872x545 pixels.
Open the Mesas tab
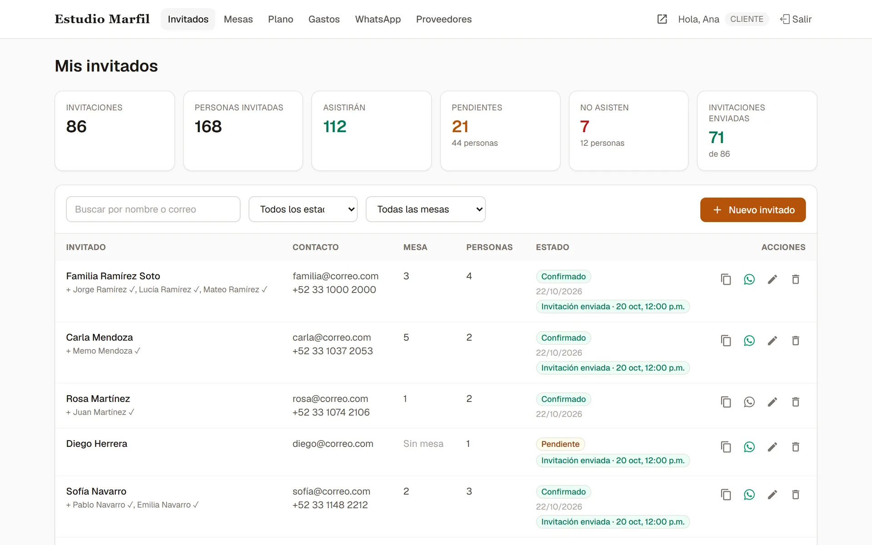(238, 19)
